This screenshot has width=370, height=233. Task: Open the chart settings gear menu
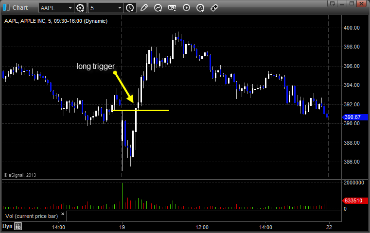tap(80, 8)
